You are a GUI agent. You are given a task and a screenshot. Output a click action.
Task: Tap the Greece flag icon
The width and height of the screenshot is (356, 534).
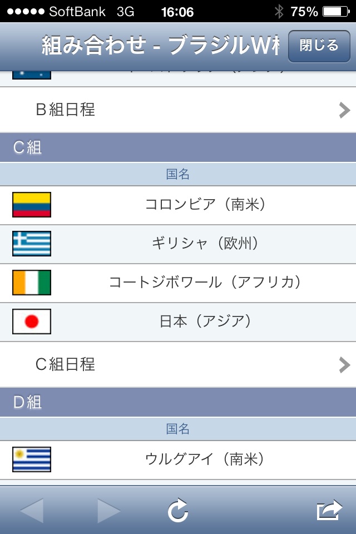pyautogui.click(x=32, y=244)
